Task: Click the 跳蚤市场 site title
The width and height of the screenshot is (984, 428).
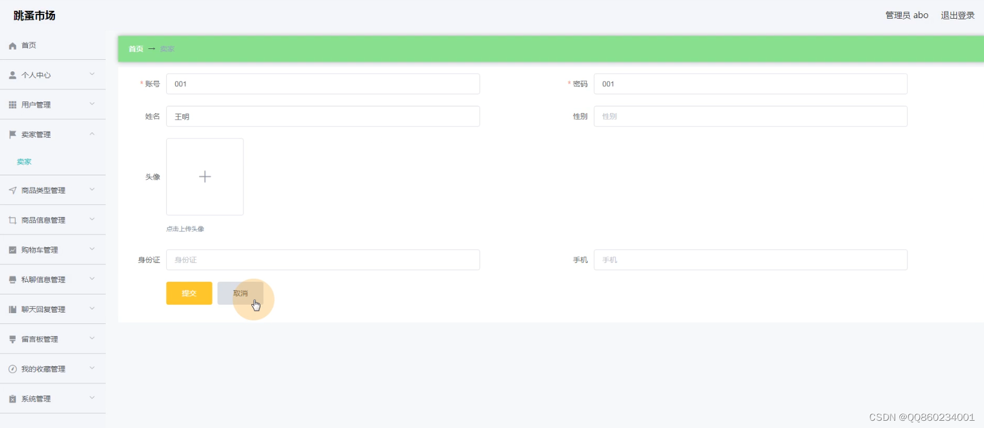Action: pyautogui.click(x=34, y=16)
